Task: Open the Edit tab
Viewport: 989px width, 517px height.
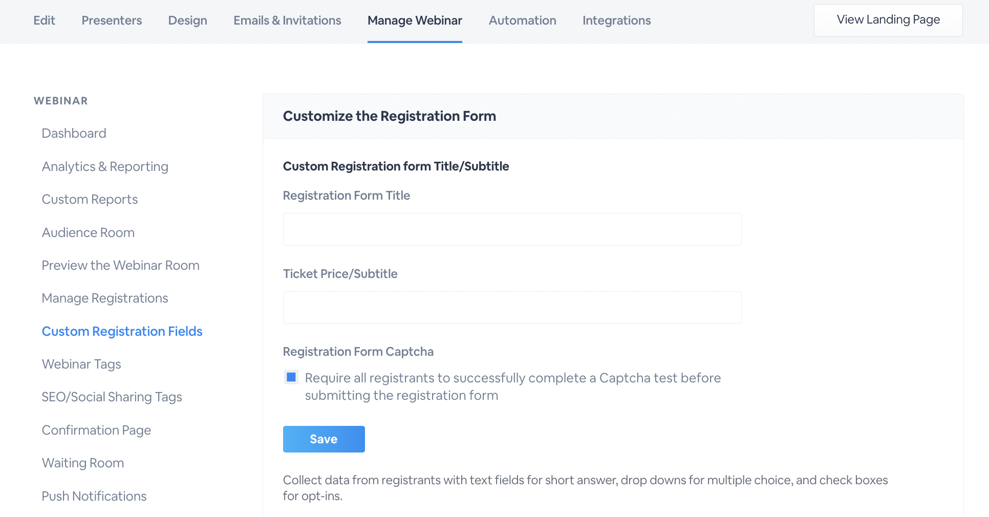Action: 44,20
